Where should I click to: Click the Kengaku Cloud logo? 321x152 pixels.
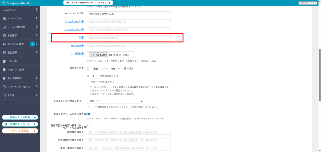click(15, 3)
